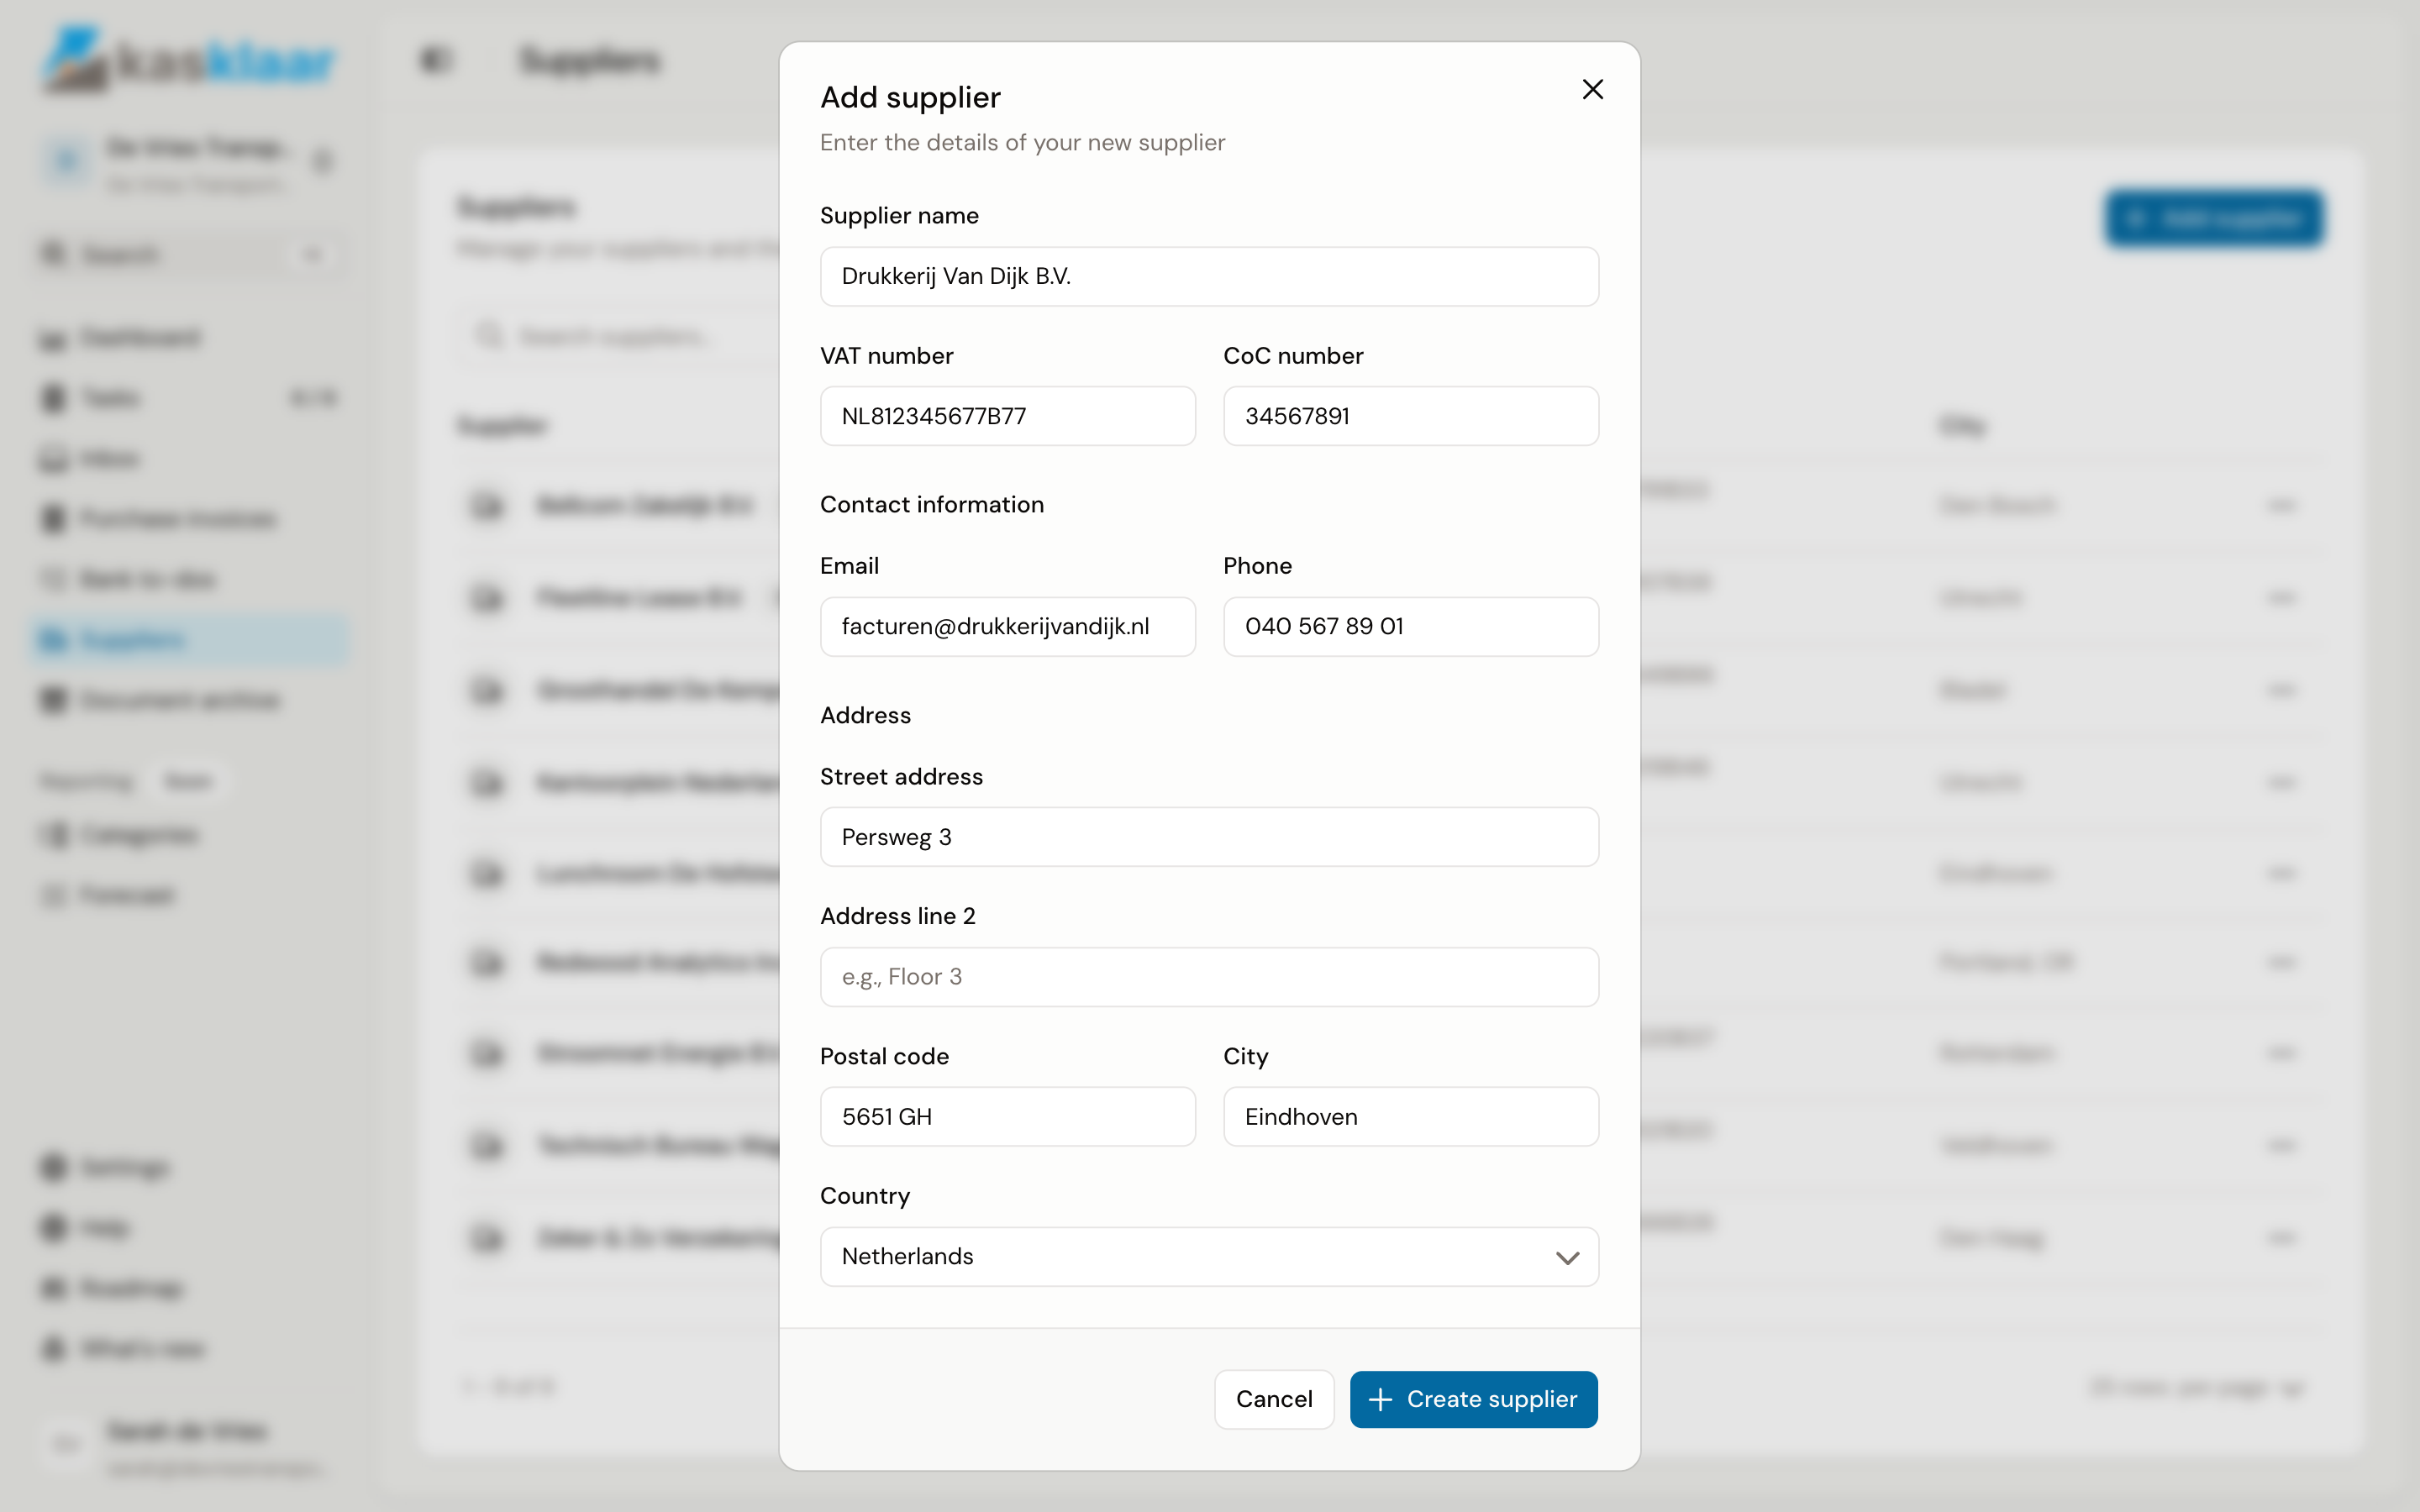Click the Email input field
Screen dimensions: 2420x1512
tap(1008, 627)
